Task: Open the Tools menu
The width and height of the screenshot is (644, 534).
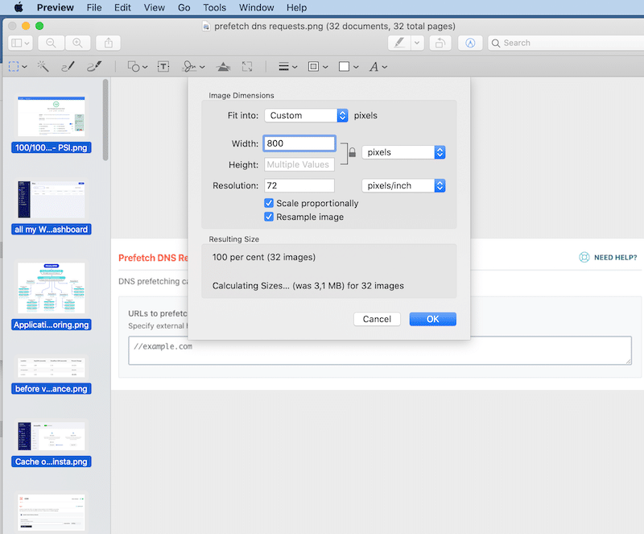Action: [214, 7]
